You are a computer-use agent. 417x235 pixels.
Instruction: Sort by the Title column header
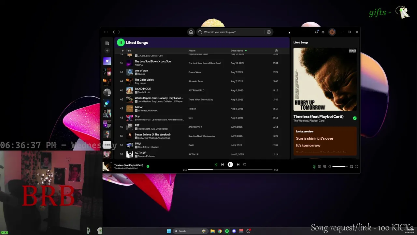pyautogui.click(x=128, y=51)
